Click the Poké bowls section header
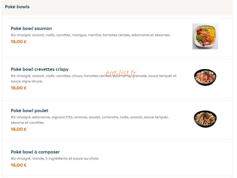 coord(117,7)
